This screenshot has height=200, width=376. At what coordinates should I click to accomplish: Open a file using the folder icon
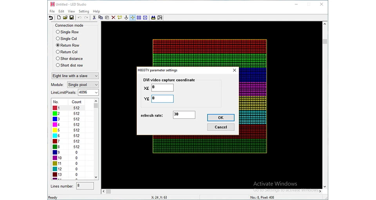[x=65, y=18]
